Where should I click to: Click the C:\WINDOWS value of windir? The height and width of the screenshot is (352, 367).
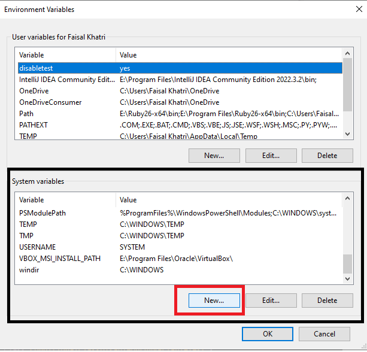tap(142, 270)
